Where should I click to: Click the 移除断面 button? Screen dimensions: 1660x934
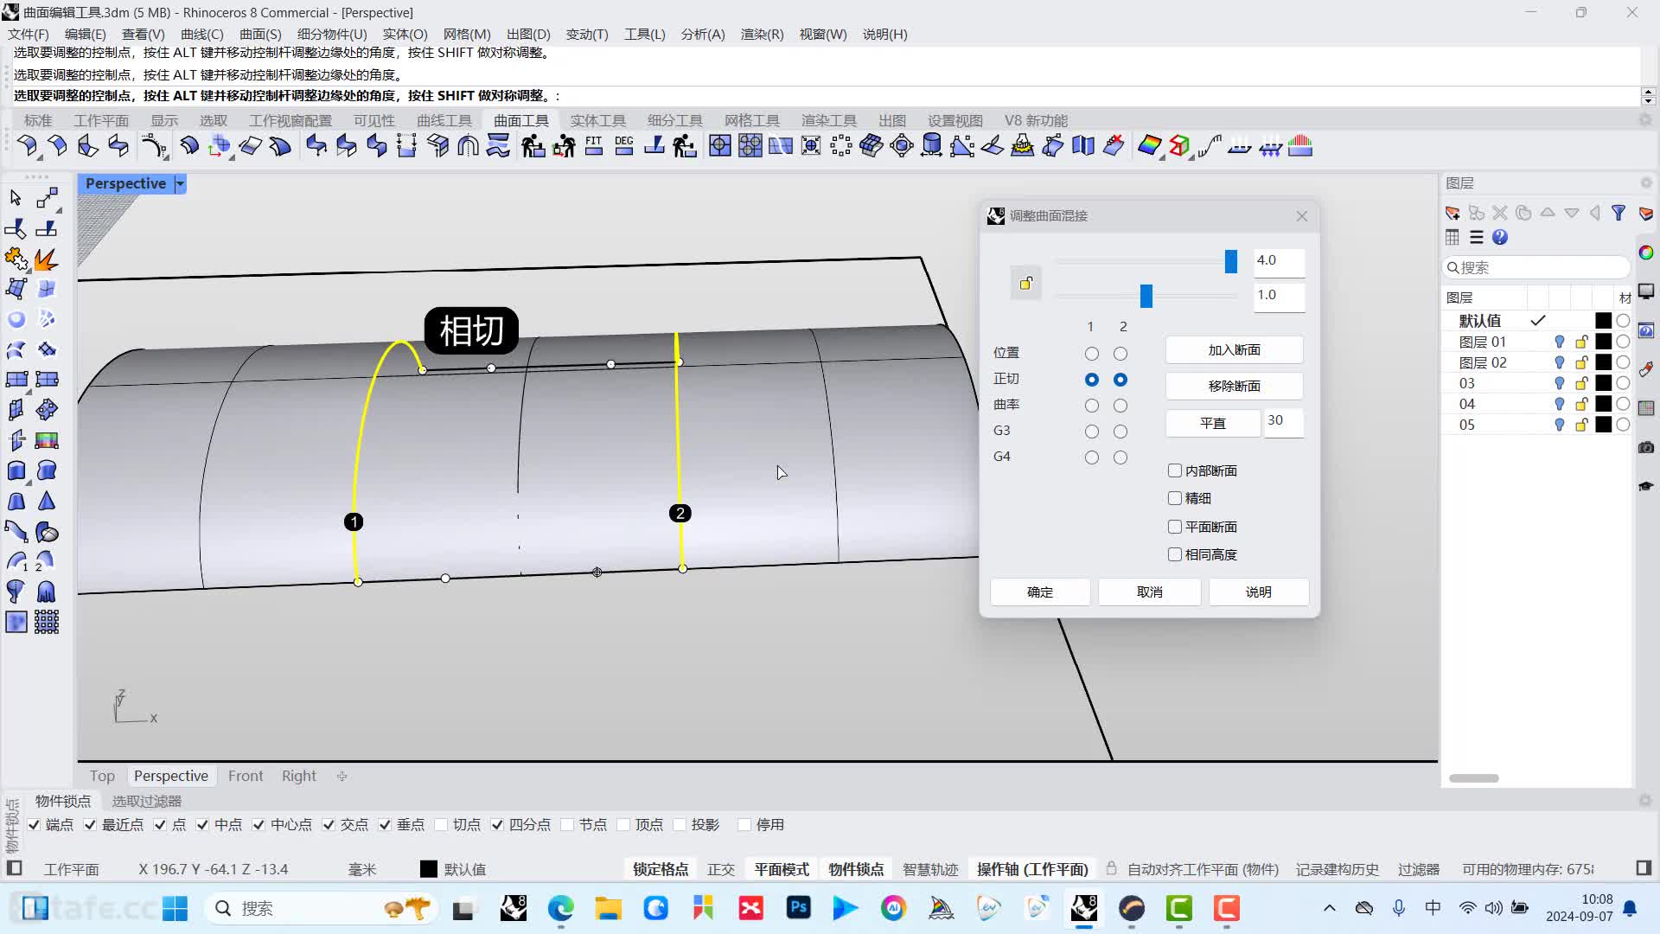click(1235, 386)
